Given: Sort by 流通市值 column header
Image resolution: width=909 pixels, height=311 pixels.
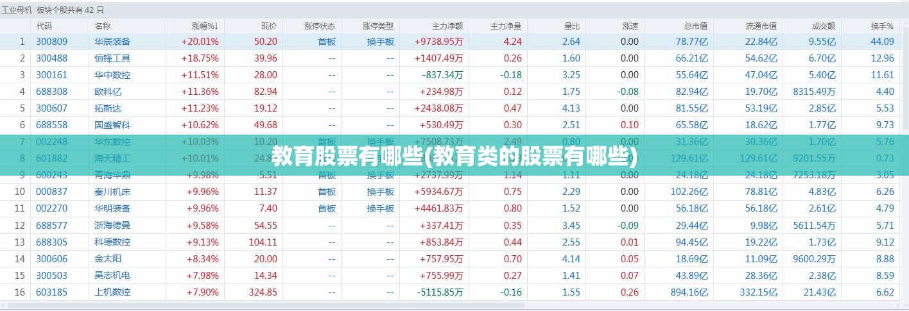Looking at the screenshot, I should 761,26.
